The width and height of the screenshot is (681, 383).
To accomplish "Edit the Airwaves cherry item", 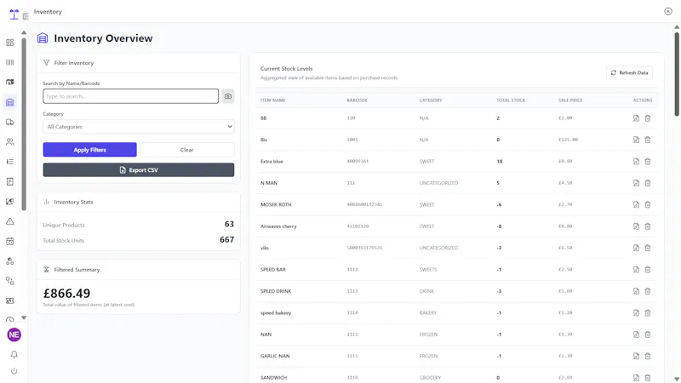I will tap(636, 226).
